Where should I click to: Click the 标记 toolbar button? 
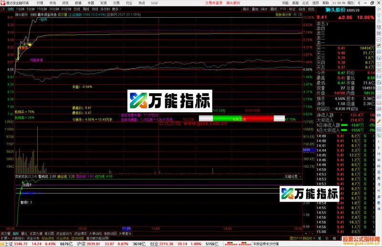(x=292, y=9)
